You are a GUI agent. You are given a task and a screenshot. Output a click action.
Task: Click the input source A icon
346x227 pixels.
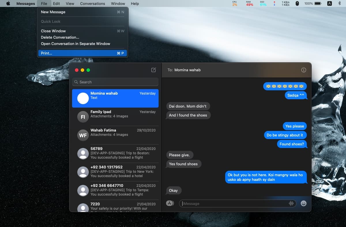[x=330, y=3]
